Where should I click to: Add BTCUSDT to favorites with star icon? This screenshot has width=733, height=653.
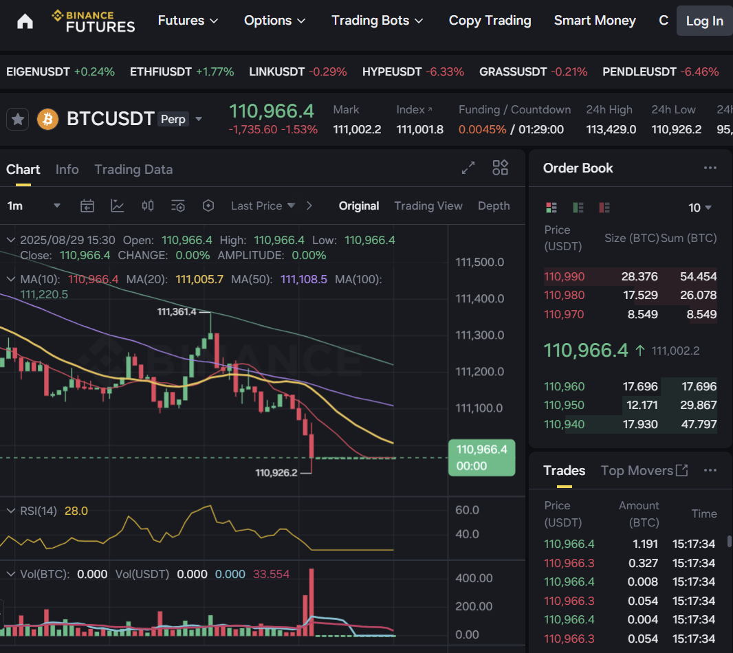coord(18,120)
